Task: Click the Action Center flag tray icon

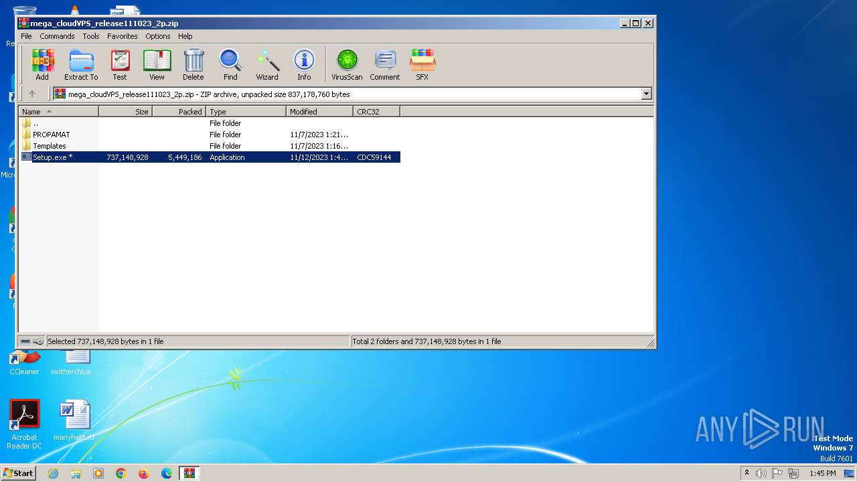Action: pyautogui.click(x=778, y=473)
